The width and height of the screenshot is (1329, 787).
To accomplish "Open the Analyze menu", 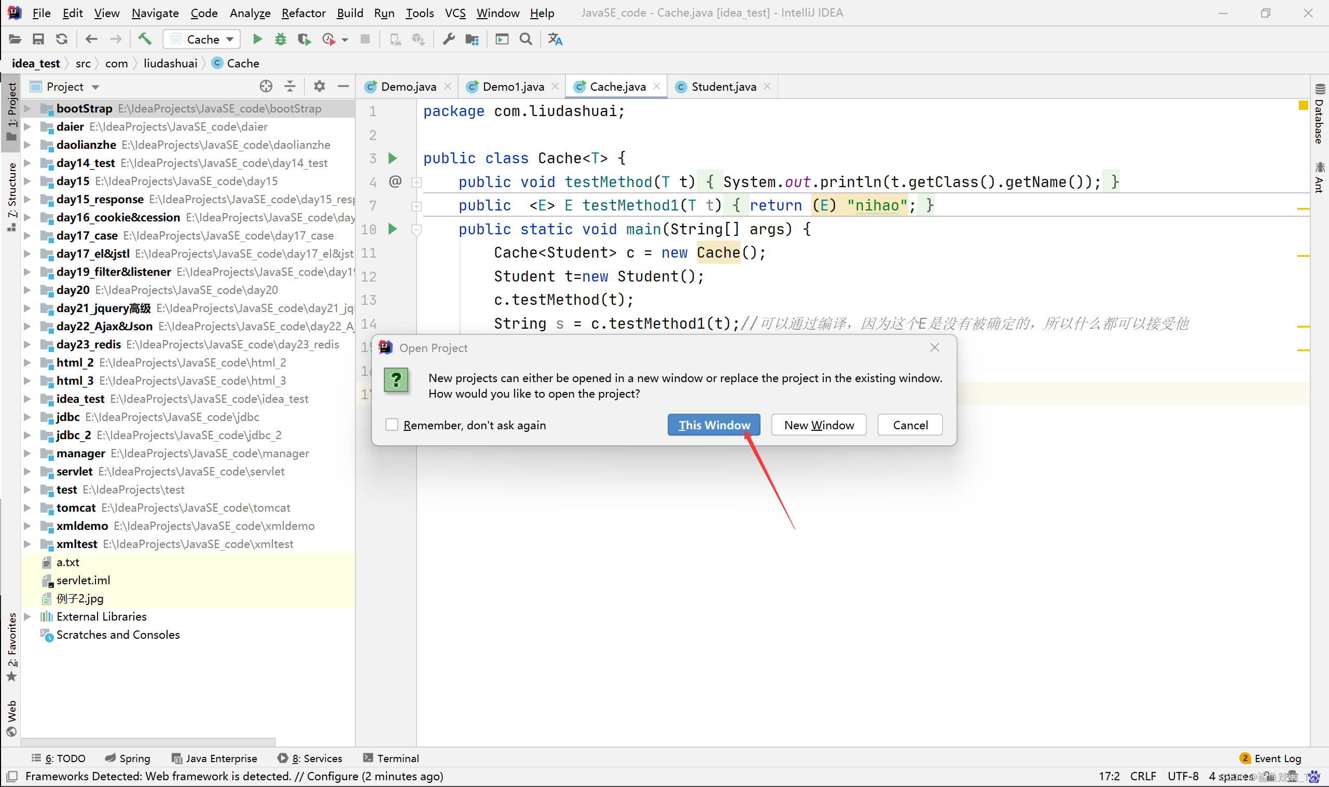I will 250,13.
